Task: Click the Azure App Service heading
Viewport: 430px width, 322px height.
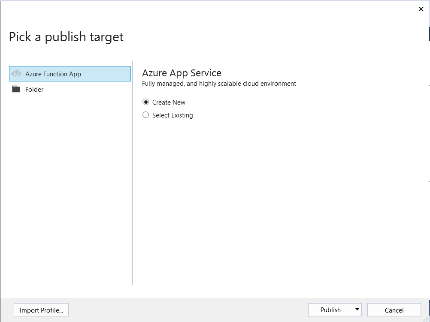Action: (182, 73)
